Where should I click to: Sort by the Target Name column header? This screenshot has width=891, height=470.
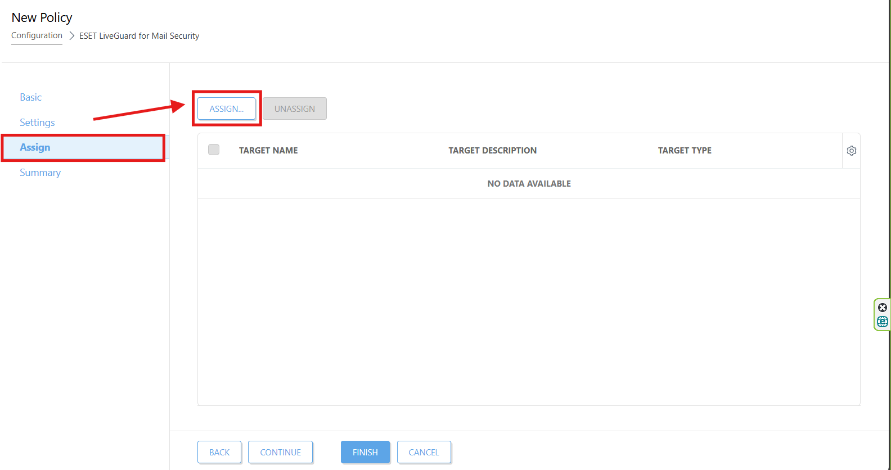pyautogui.click(x=268, y=151)
